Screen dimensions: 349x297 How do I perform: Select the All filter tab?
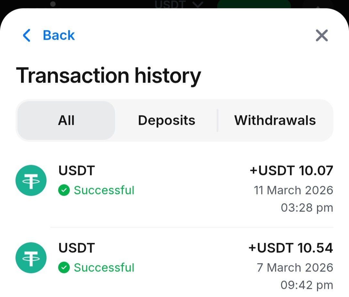[x=66, y=121]
